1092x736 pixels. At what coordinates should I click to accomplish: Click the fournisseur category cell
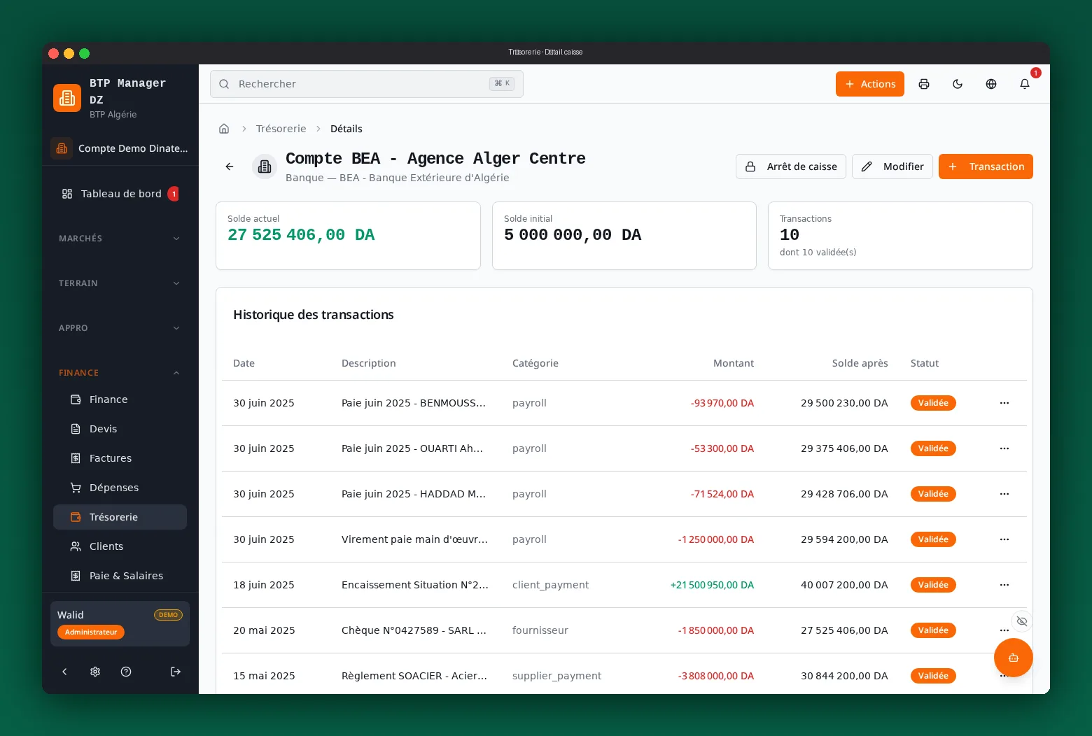point(540,630)
